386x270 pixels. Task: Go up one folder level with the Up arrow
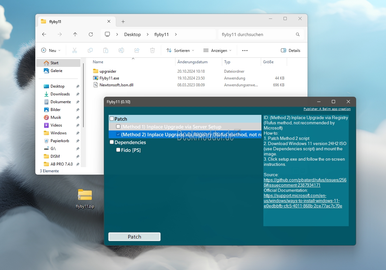pyautogui.click(x=75, y=34)
